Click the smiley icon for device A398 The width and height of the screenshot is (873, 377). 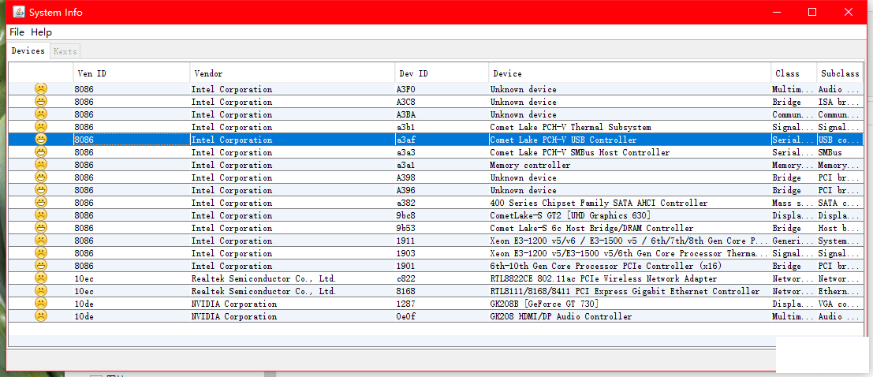pyautogui.click(x=41, y=177)
